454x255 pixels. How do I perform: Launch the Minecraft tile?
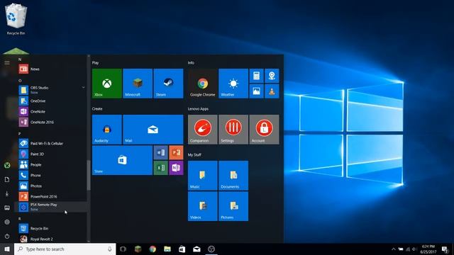tap(138, 84)
